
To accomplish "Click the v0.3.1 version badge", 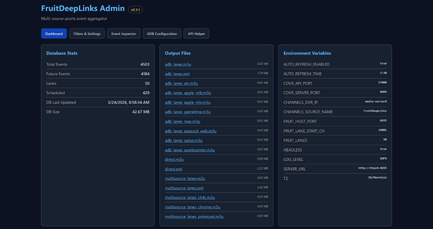I will [136, 9].
